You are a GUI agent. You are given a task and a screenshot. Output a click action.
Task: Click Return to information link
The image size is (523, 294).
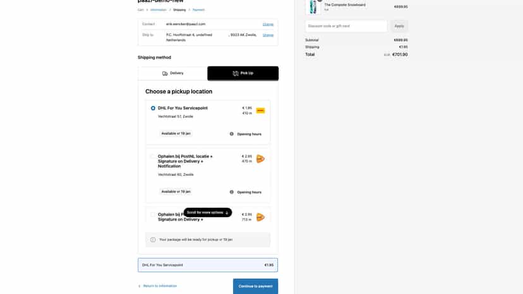[160, 286]
